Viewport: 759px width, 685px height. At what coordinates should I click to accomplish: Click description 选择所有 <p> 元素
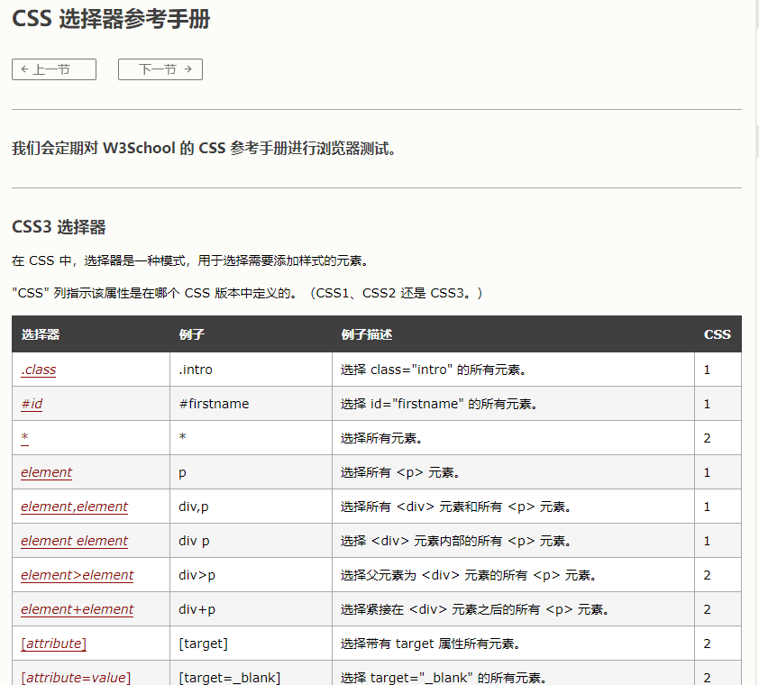tap(400, 472)
